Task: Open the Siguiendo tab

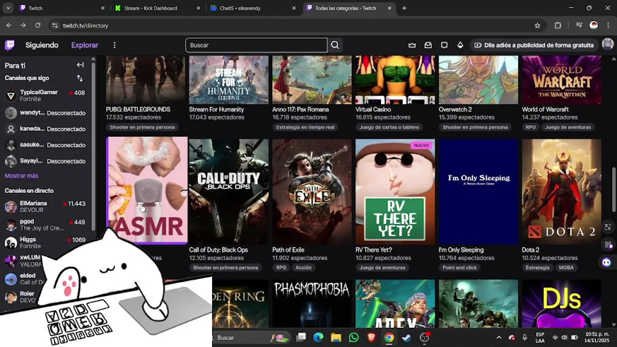Action: click(x=42, y=45)
